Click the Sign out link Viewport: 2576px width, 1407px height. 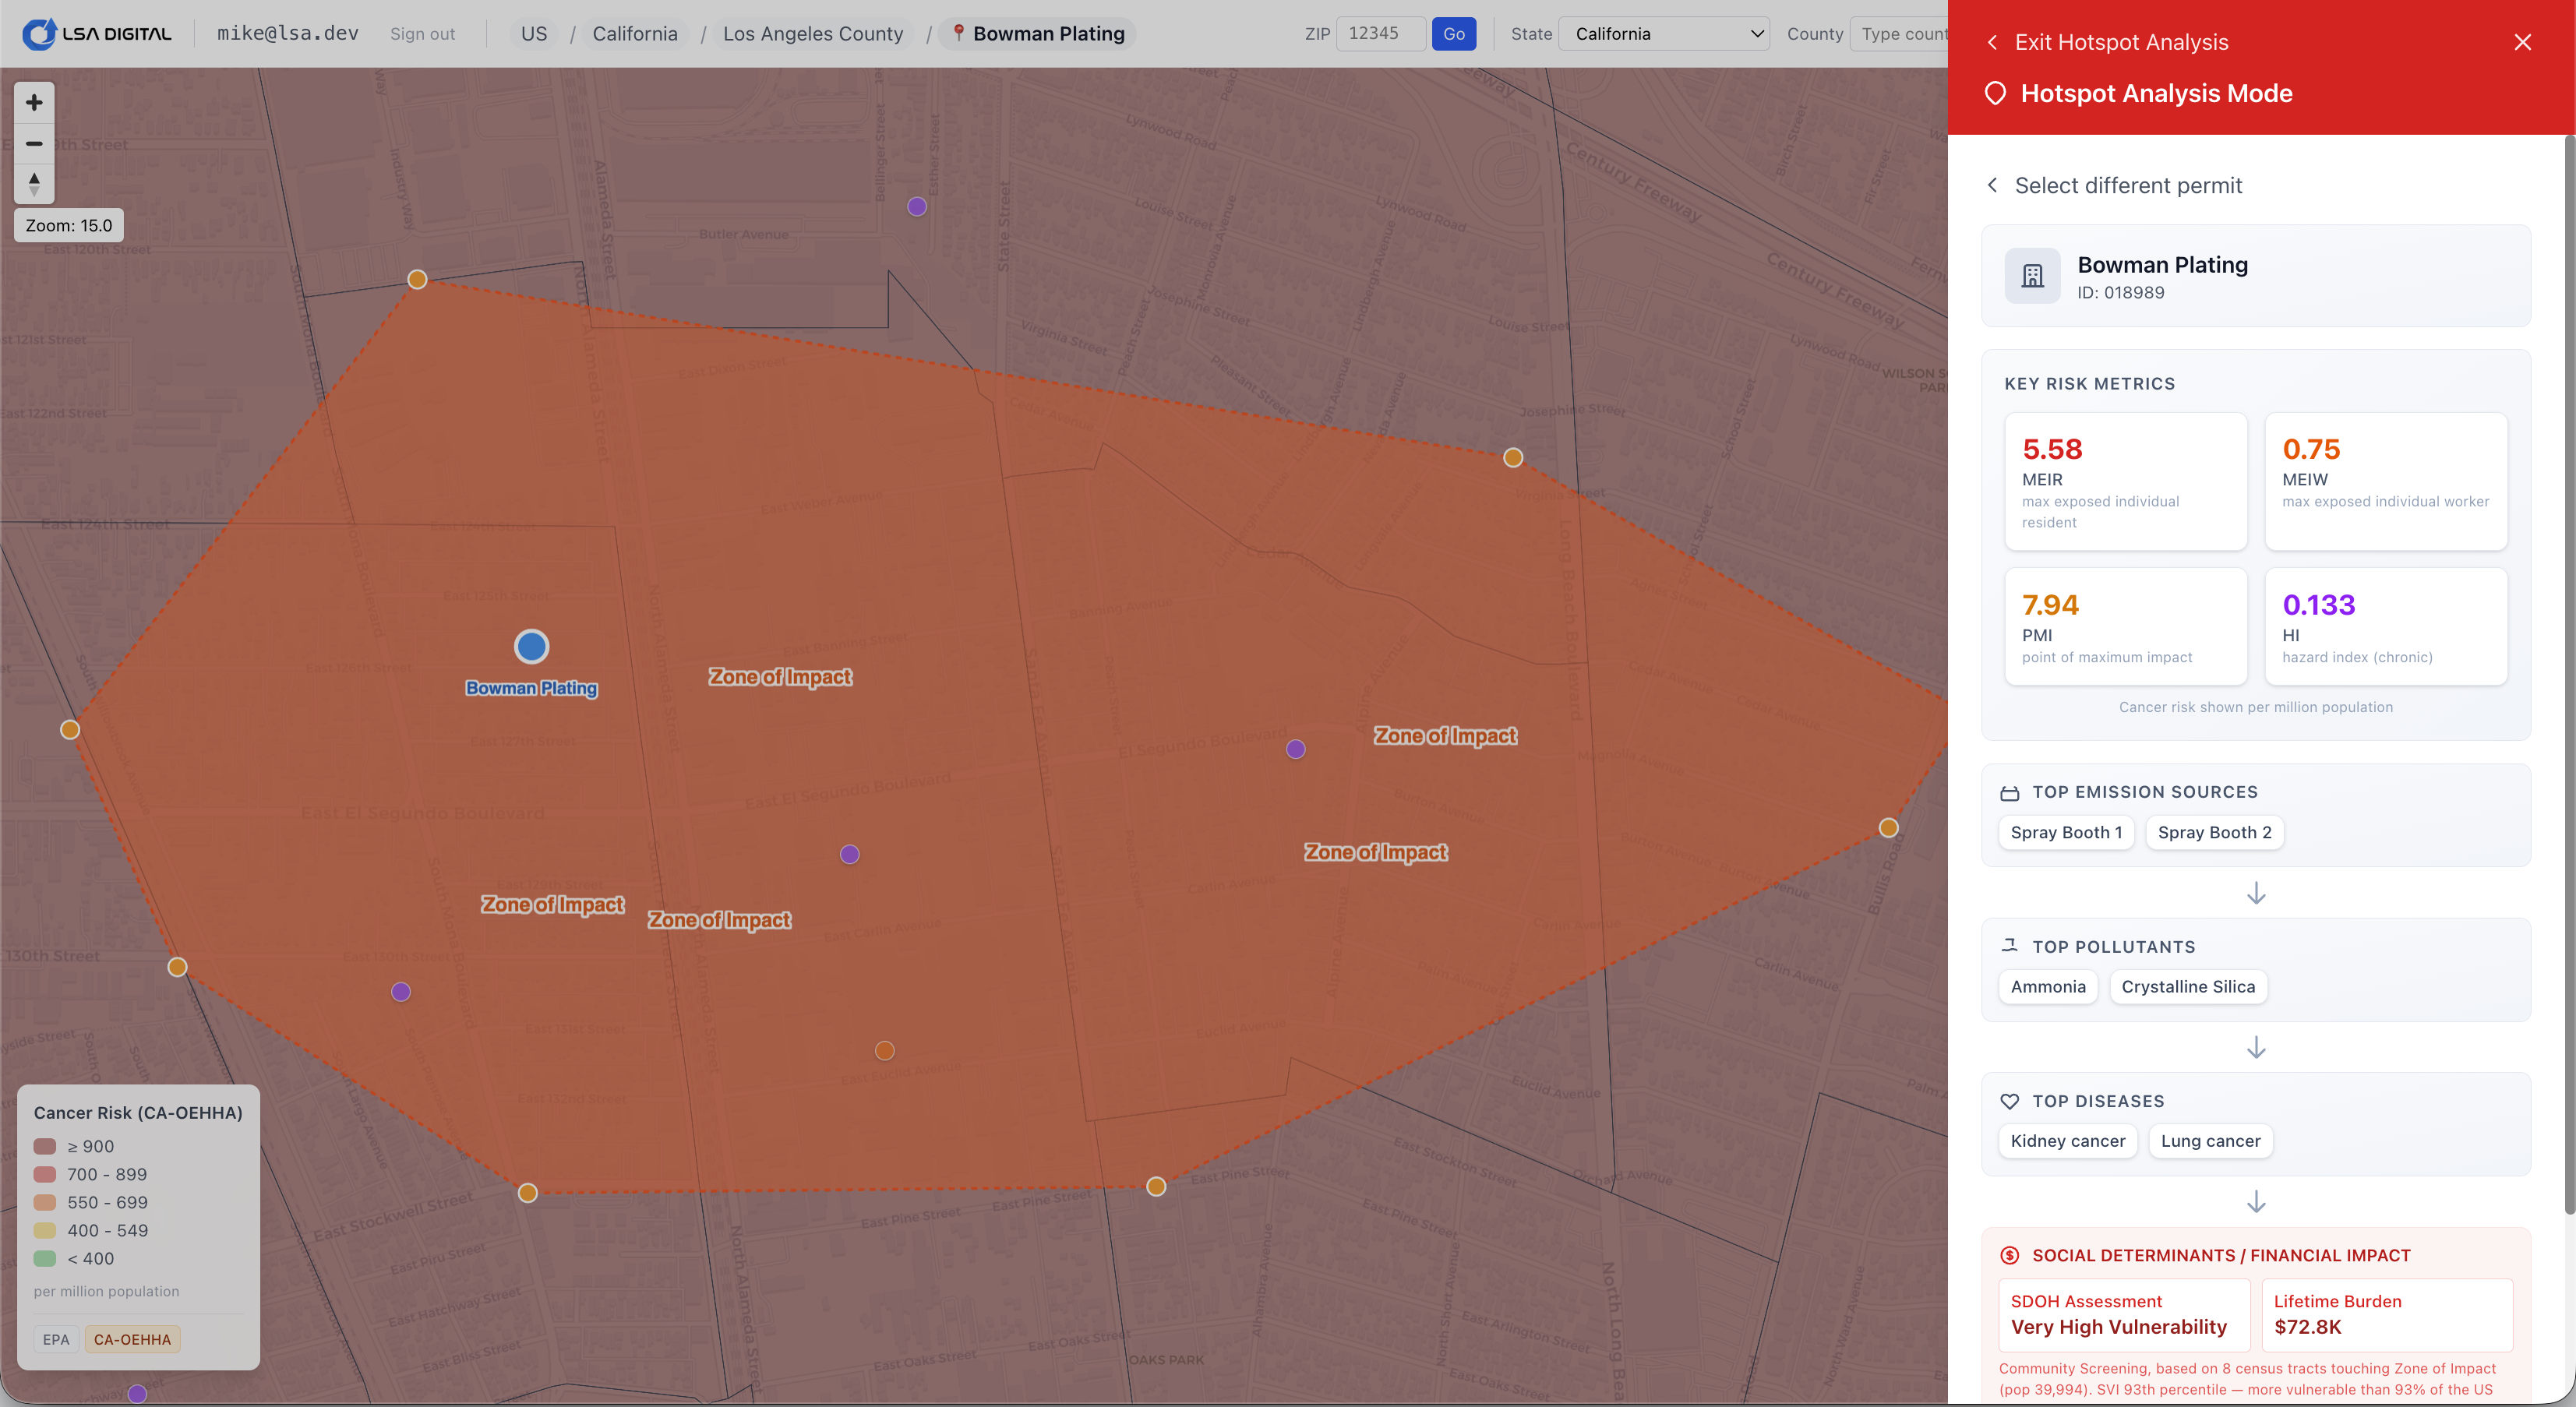point(422,34)
